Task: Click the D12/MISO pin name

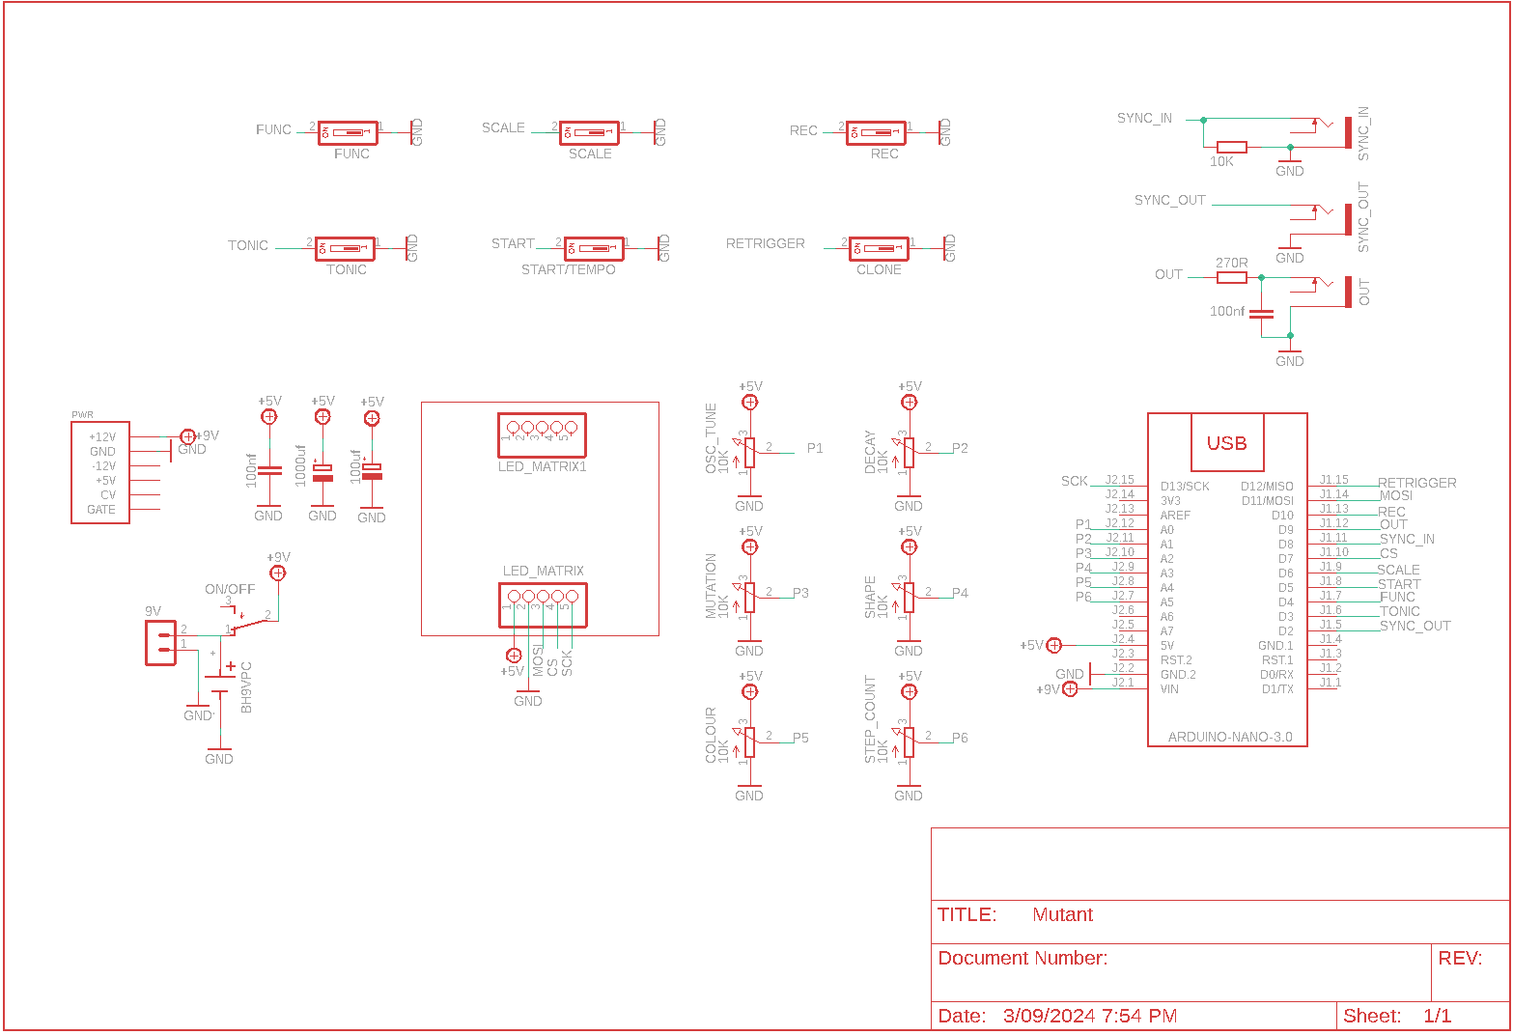Action: [1267, 486]
